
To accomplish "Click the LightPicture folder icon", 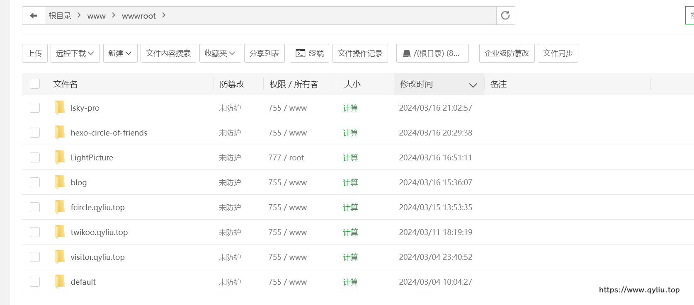I will click(x=60, y=157).
